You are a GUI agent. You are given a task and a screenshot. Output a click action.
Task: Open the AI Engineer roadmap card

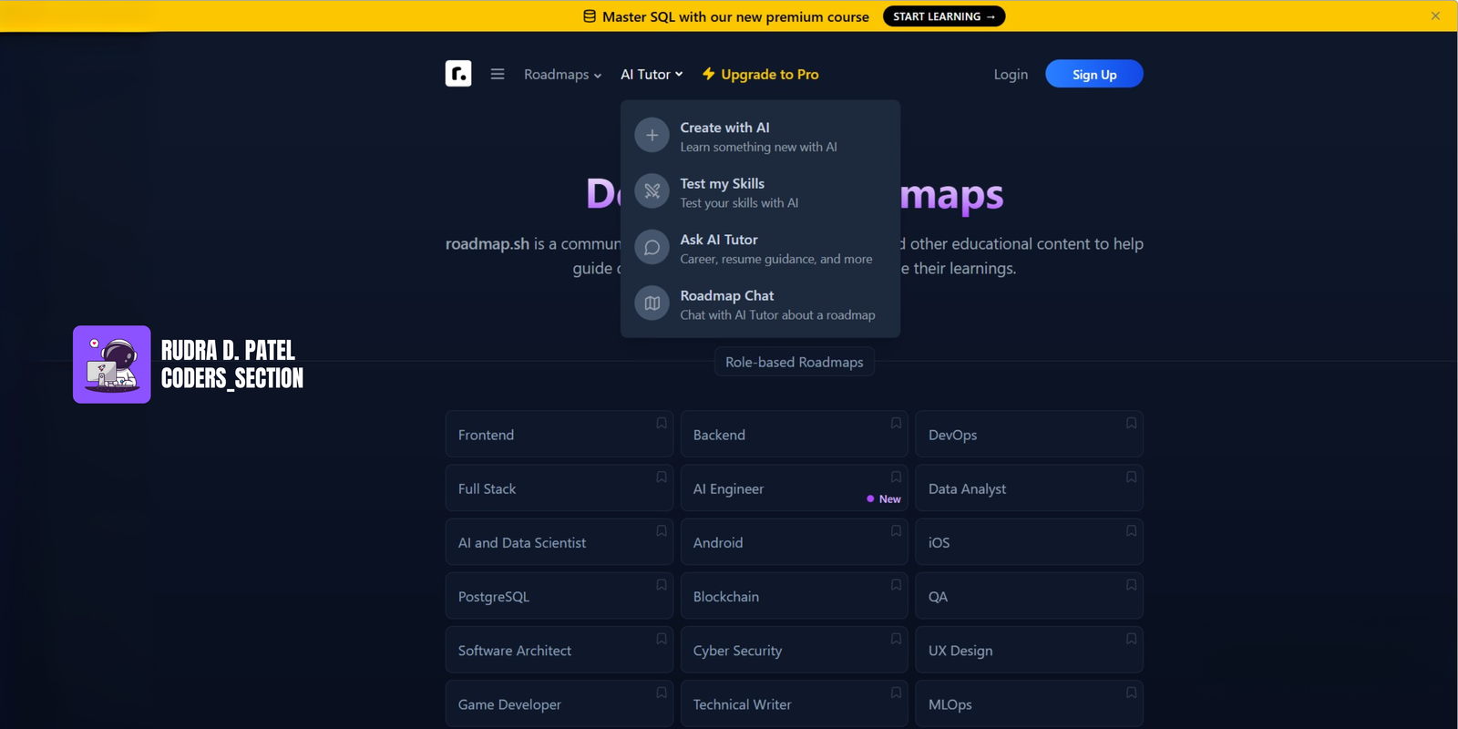click(775, 488)
